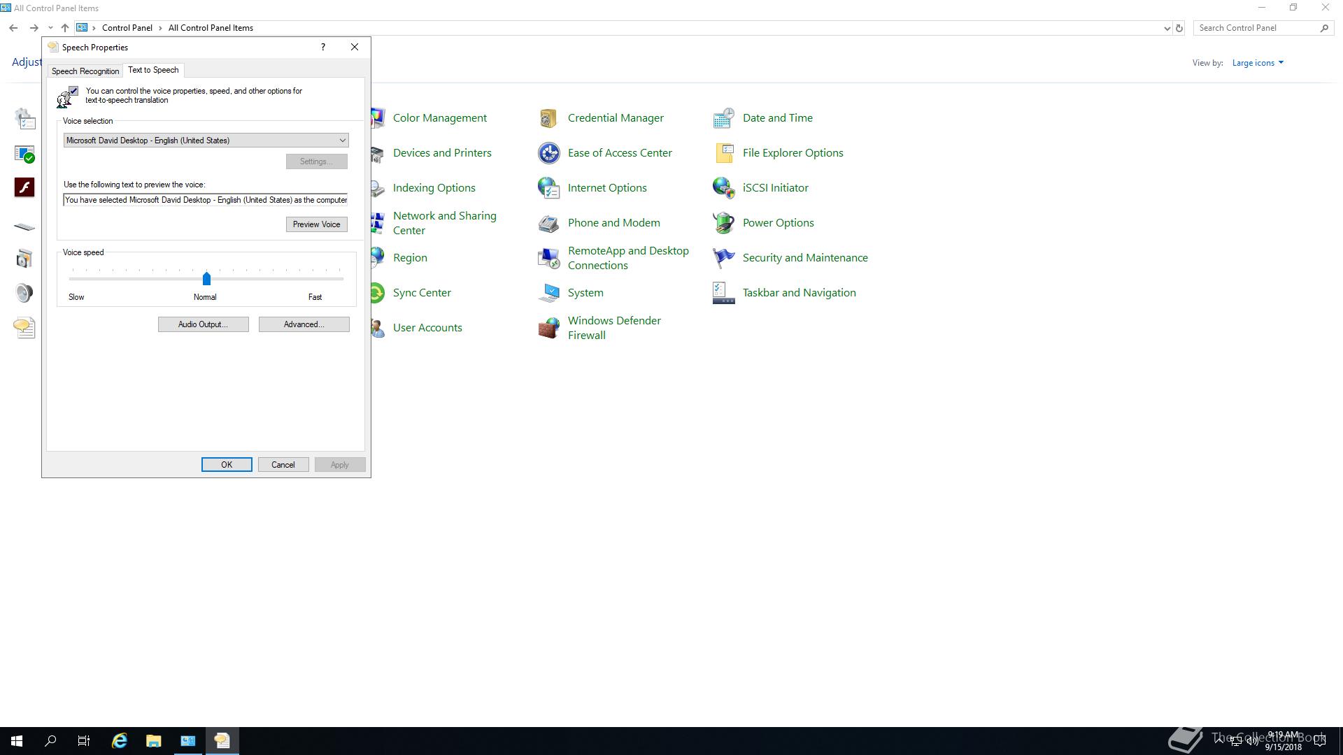1343x755 pixels.
Task: Open Indexing Options
Action: tap(434, 187)
